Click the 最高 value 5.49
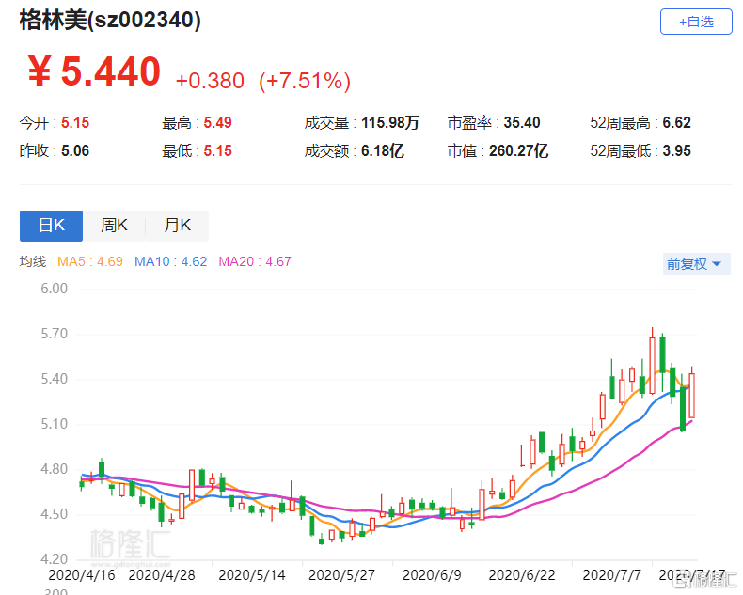 point(217,123)
